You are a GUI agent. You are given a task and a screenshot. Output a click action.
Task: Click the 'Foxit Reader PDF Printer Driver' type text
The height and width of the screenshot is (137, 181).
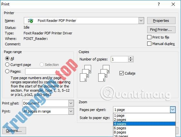point(48,33)
